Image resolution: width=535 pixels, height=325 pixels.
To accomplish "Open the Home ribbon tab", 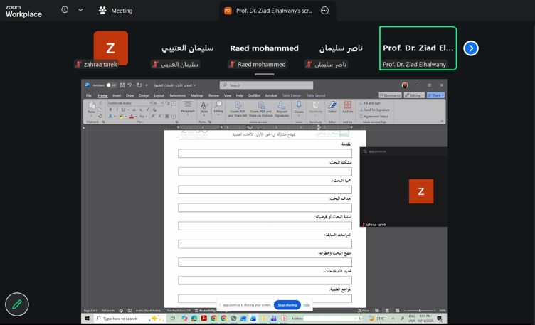I will pyautogui.click(x=102, y=95).
